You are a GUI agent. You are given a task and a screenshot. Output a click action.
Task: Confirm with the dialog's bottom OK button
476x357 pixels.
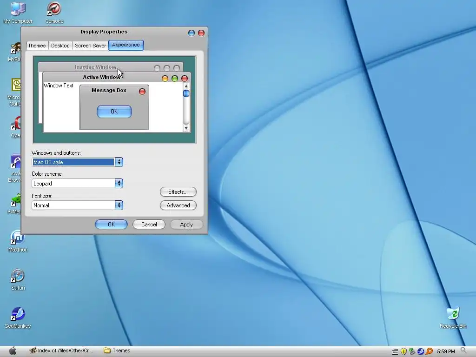pos(111,225)
